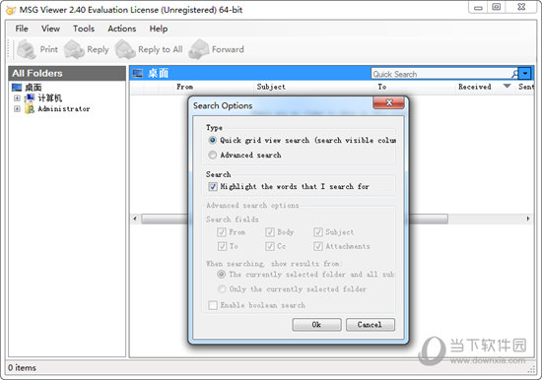
Task: Click the Received column header
Action: [x=475, y=87]
